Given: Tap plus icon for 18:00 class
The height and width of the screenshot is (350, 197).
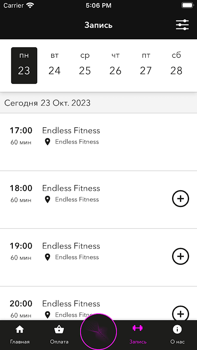Looking at the screenshot, I should [x=180, y=199].
